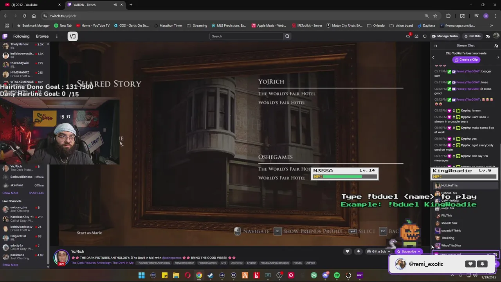Image resolution: width=501 pixels, height=282 pixels.
Task: Click the browser reload button
Action: point(24,16)
